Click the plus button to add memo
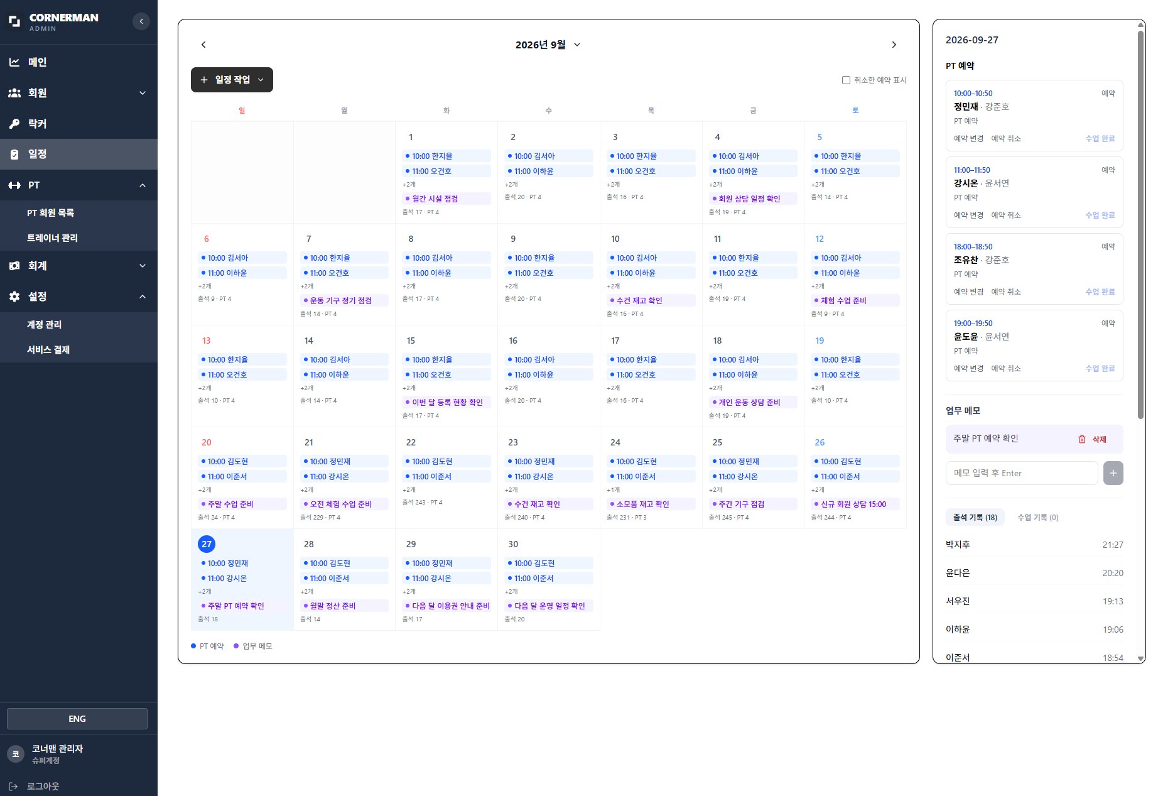Screen dimensions: 1158x796 pyautogui.click(x=1113, y=473)
